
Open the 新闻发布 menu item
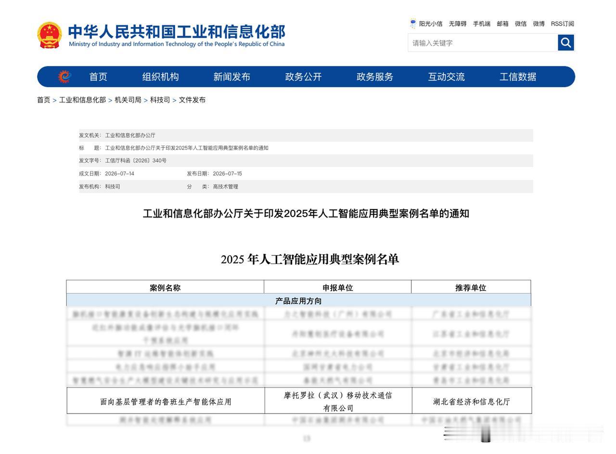(232, 77)
